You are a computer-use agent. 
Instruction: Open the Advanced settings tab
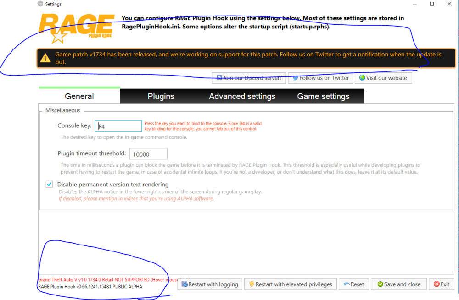pos(242,96)
